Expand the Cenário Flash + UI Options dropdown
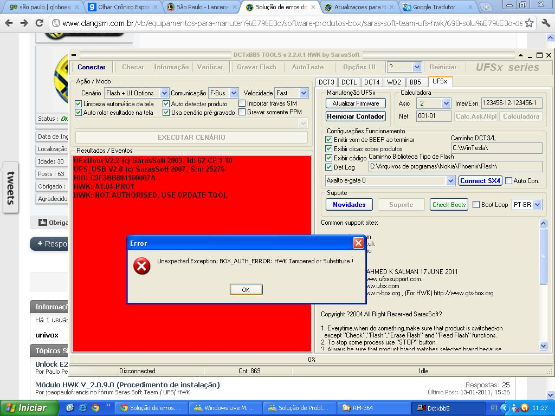 [165, 93]
